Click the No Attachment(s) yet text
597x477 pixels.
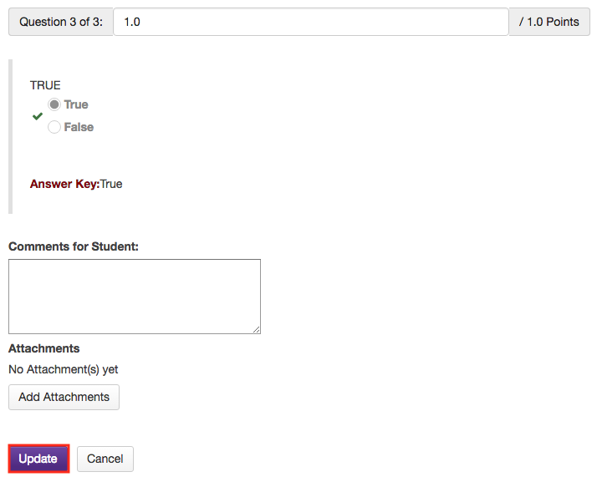pos(64,369)
